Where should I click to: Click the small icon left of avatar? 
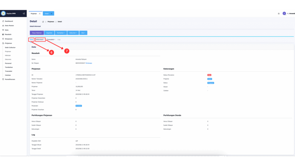279,14
